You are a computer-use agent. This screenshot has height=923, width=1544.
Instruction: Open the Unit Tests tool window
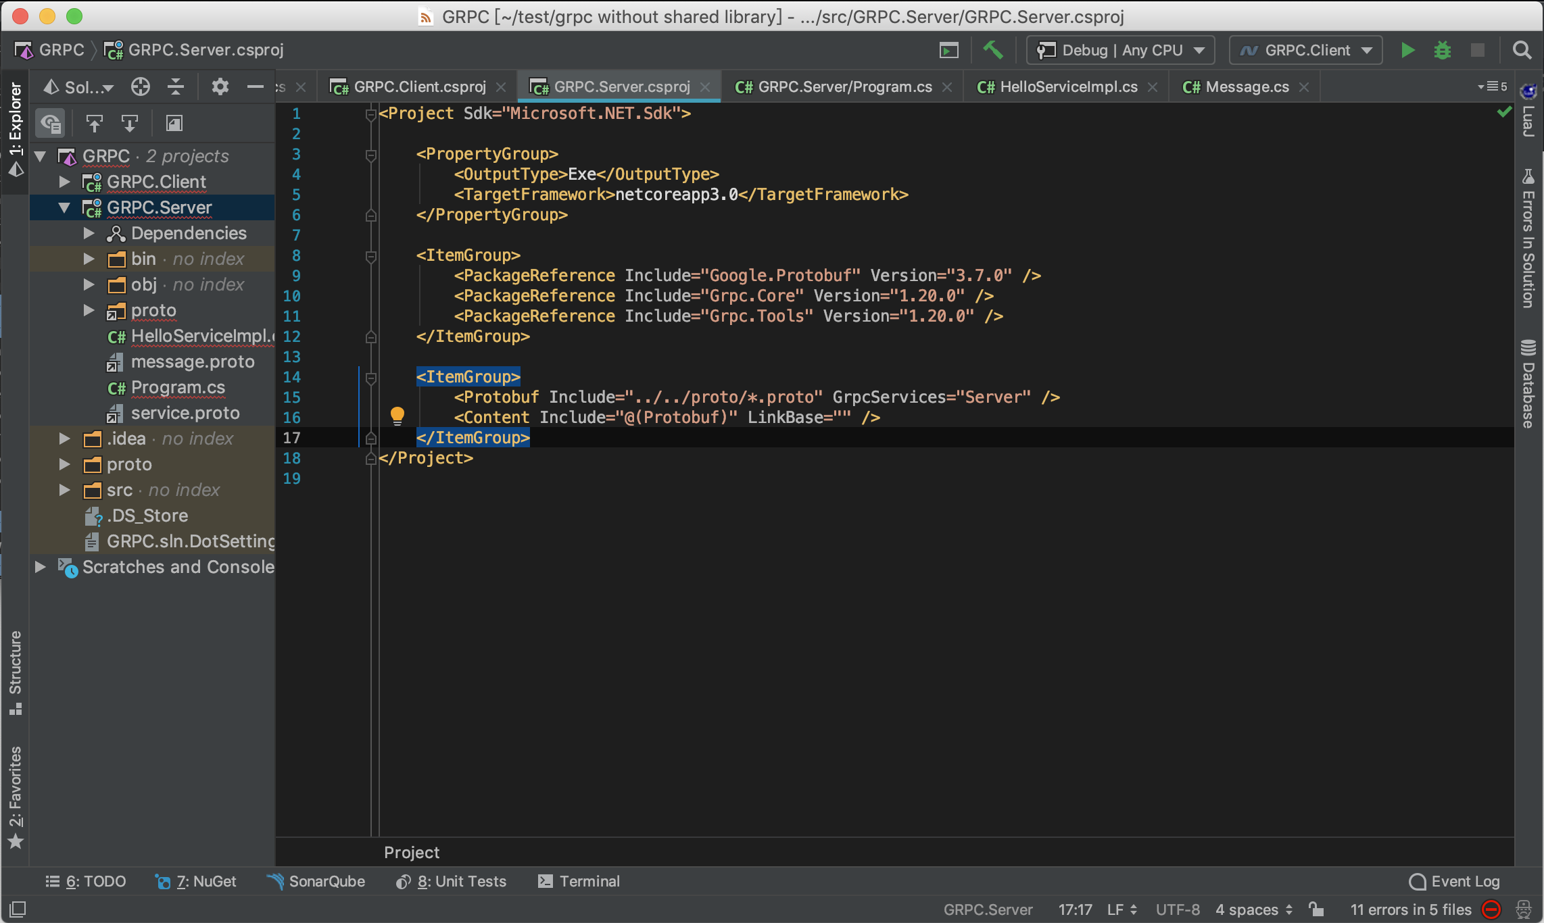(x=451, y=881)
